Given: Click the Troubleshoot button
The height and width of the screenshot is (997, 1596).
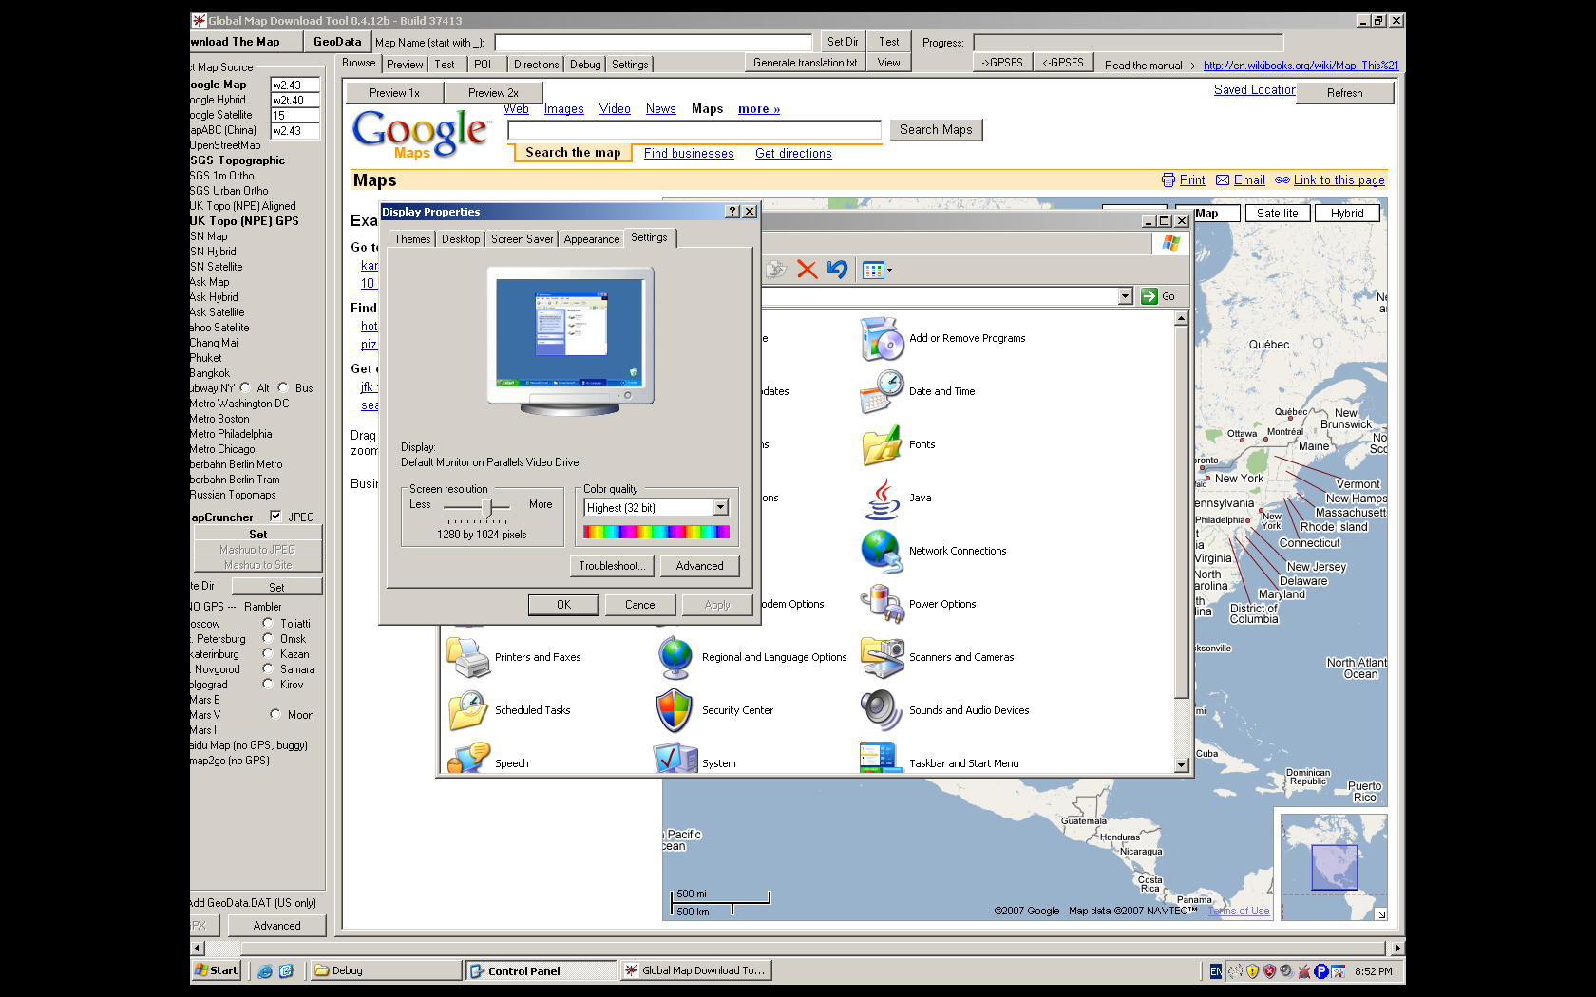Looking at the screenshot, I should click(612, 566).
